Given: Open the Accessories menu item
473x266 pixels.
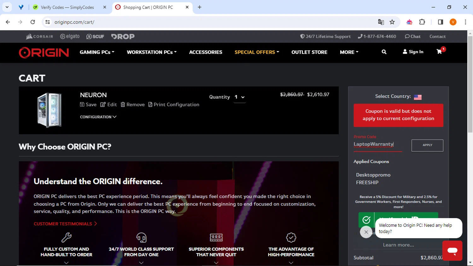Looking at the screenshot, I should 206,52.
